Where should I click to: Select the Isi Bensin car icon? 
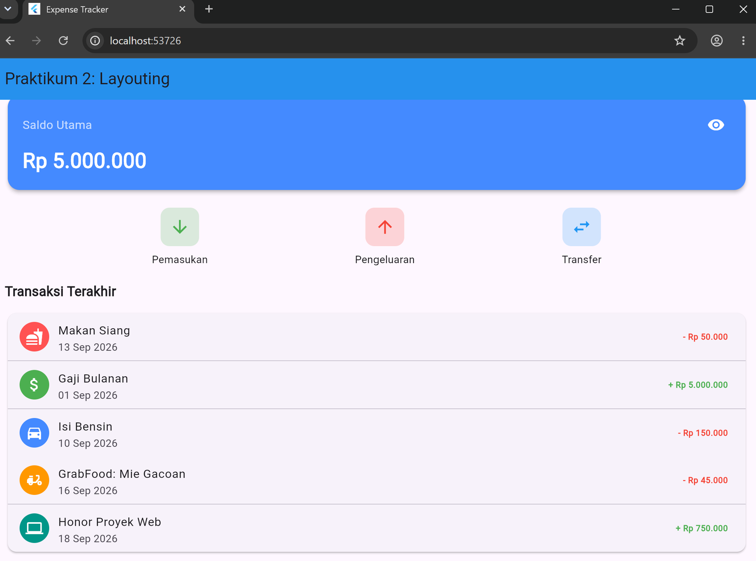click(34, 433)
